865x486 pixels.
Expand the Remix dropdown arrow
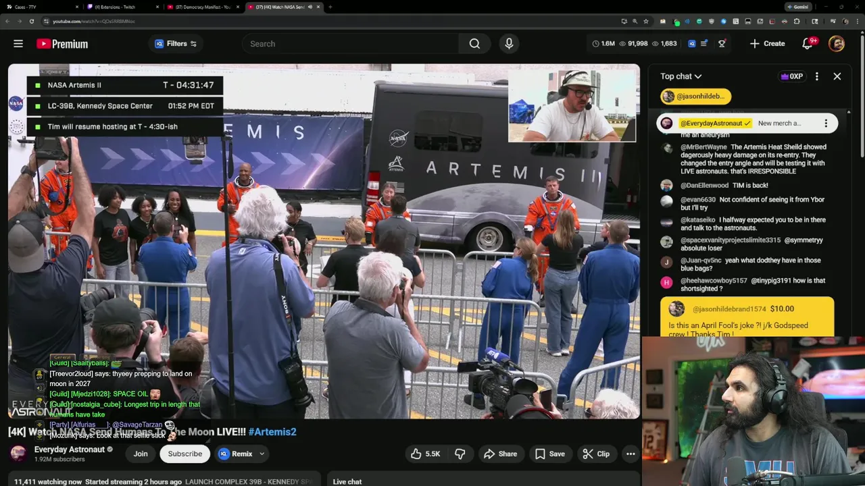click(x=262, y=454)
